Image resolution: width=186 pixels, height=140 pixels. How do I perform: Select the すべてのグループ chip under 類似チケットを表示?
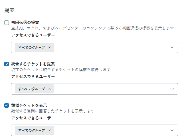coord(32,130)
